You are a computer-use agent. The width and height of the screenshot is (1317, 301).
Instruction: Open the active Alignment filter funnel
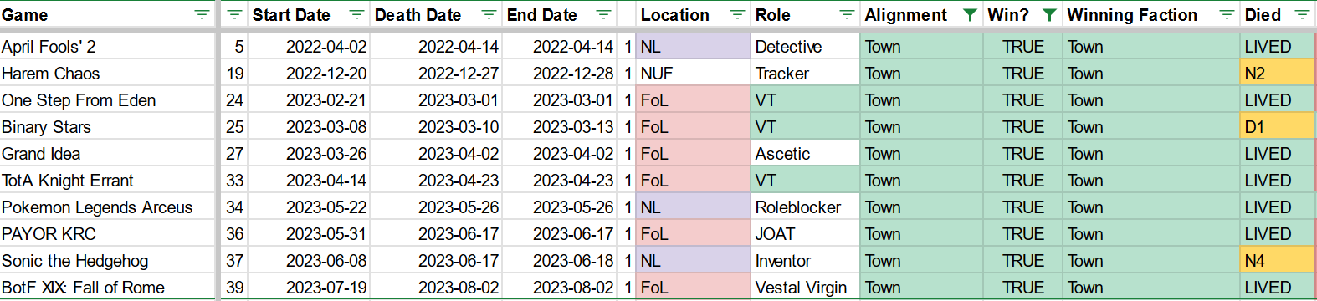[x=970, y=15]
